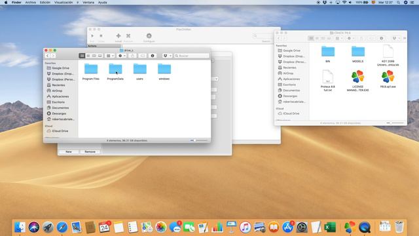Click Run in PlayOnMac toolbar
The height and width of the screenshot is (236, 419).
pyautogui.click(x=92, y=37)
